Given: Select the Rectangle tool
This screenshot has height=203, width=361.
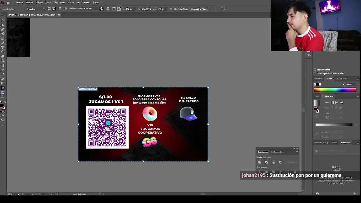Looking at the screenshot, I should pos(3,38).
